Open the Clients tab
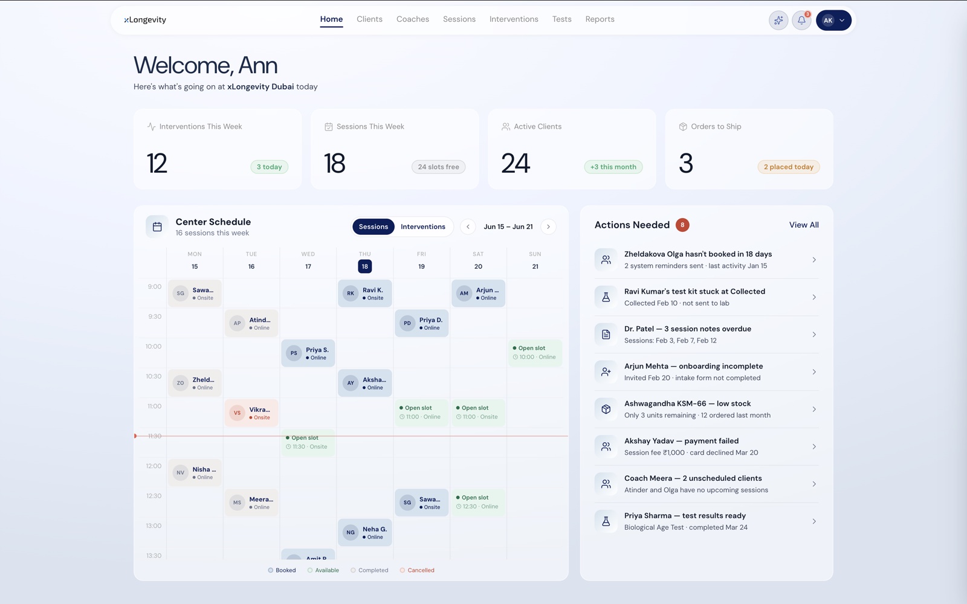 pyautogui.click(x=369, y=19)
